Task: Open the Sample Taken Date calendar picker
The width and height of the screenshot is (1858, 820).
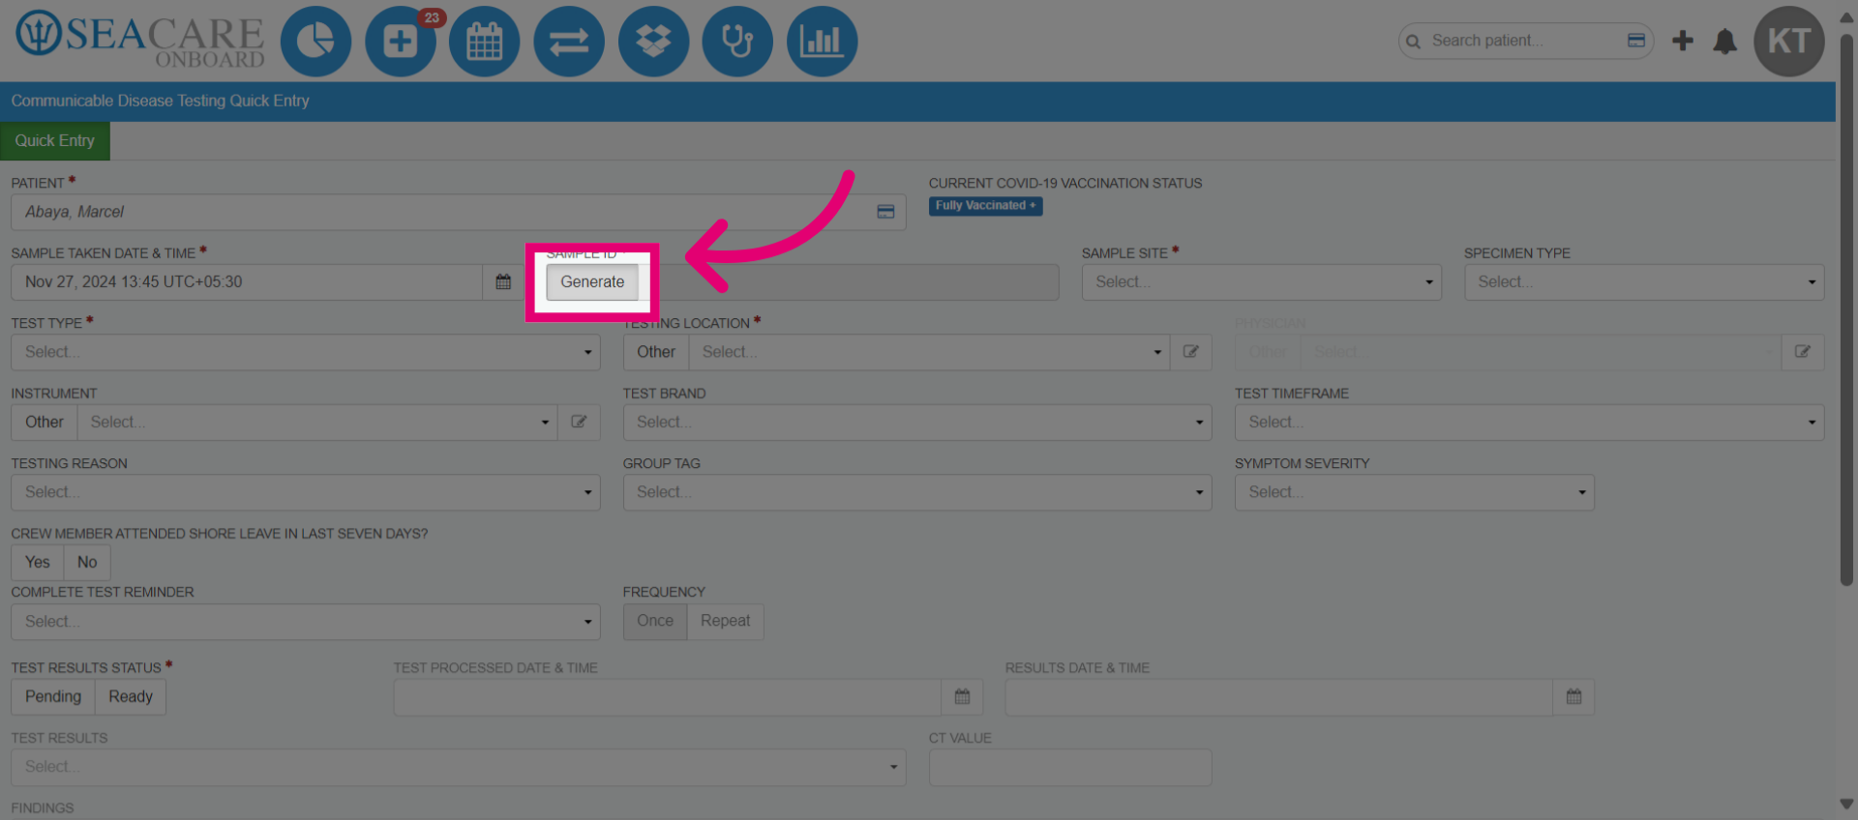Action: click(503, 282)
